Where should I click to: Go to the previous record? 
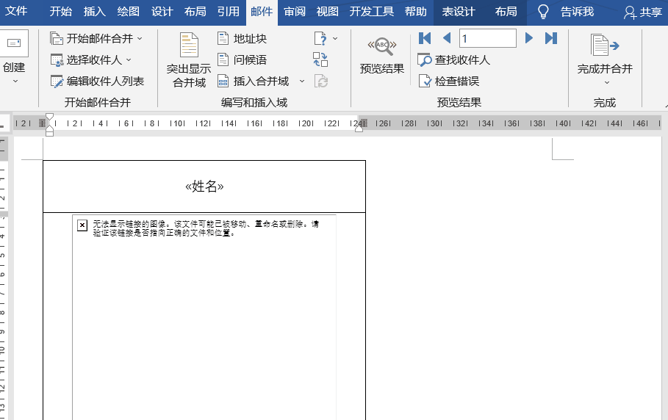coord(447,38)
